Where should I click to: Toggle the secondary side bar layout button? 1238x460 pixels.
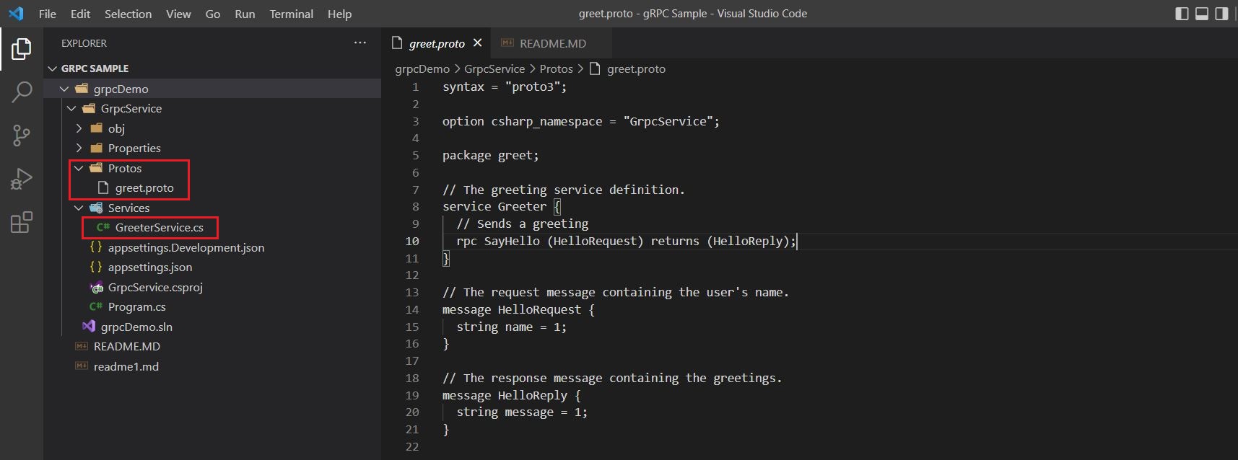click(1221, 14)
